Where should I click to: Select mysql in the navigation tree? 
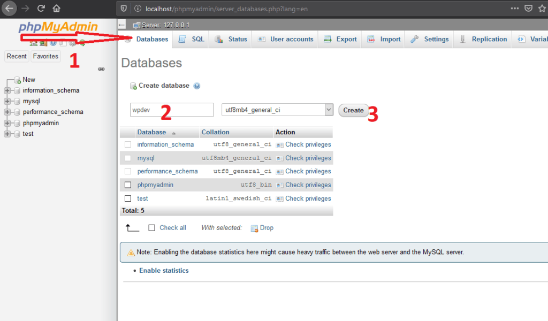pos(32,101)
